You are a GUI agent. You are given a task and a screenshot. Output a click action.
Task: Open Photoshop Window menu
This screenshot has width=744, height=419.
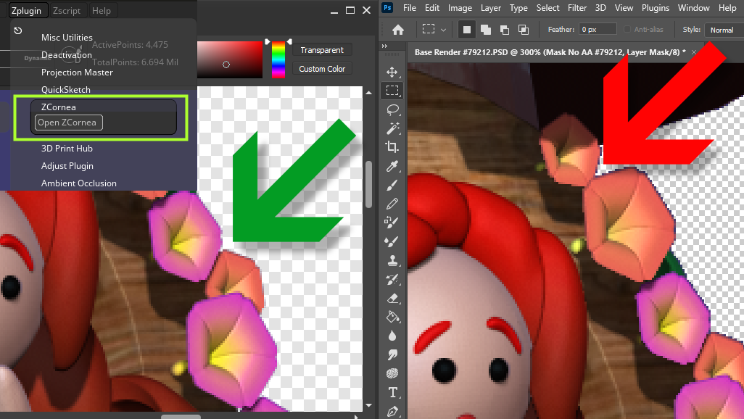click(x=693, y=8)
